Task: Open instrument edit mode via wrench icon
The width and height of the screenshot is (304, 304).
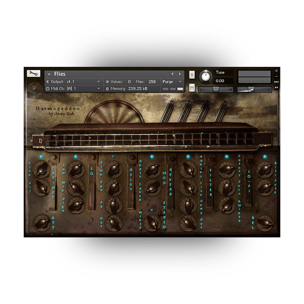Action: (34, 74)
